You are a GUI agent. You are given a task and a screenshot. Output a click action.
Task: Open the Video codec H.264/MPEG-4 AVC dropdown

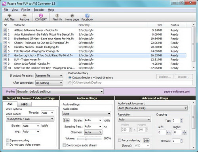click(x=30, y=119)
